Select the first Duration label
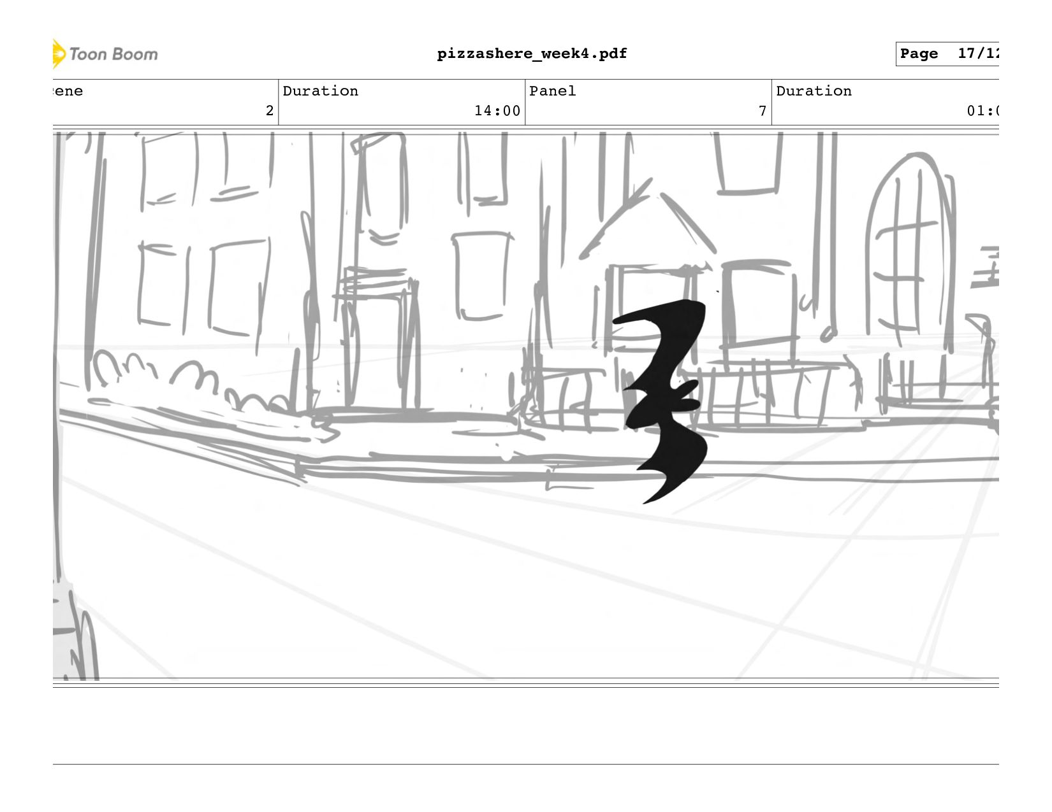Image resolution: width=1052 pixels, height=812 pixels. tap(320, 91)
